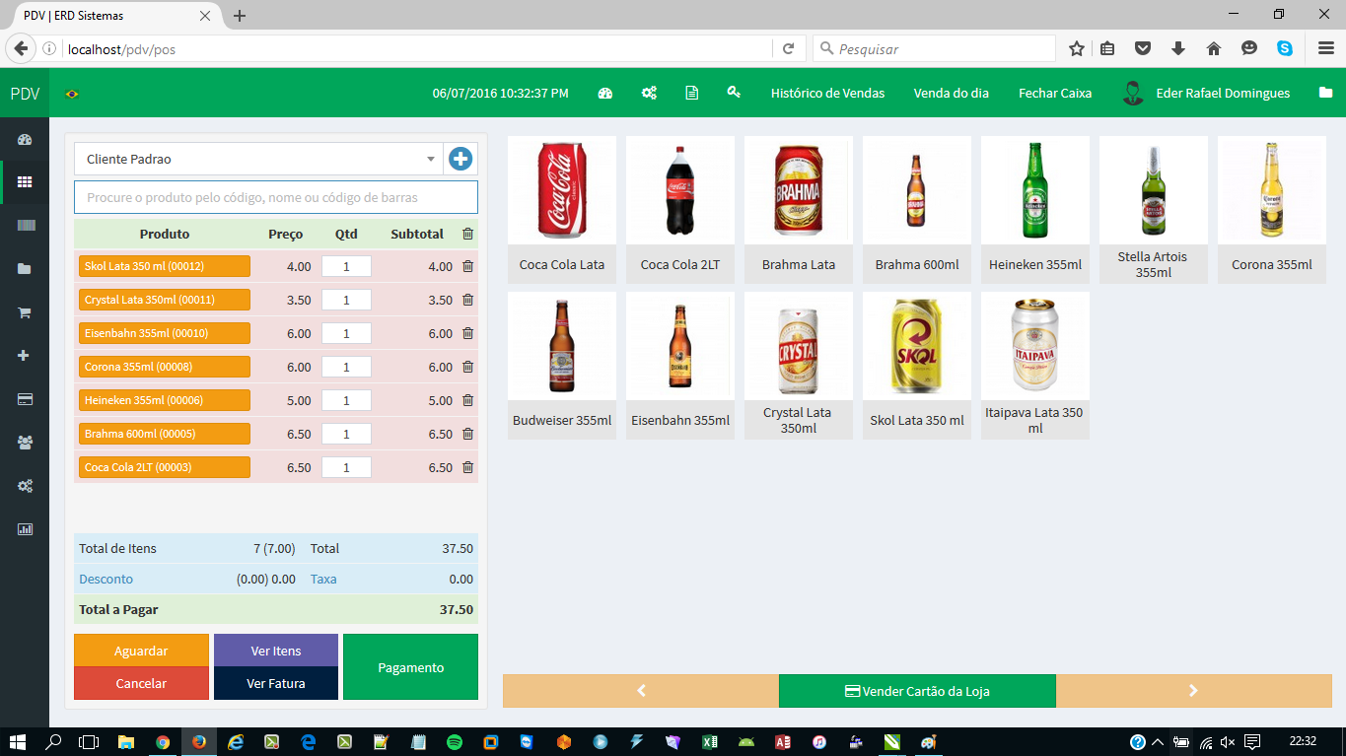Screen dimensions: 1346x756
Task: Remove Coca Cola 2LT using its trash icon
Action: click(x=467, y=467)
